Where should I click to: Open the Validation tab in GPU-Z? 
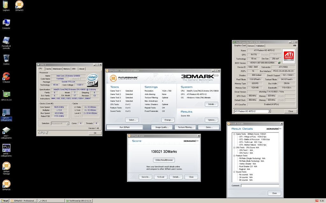pos(260,46)
